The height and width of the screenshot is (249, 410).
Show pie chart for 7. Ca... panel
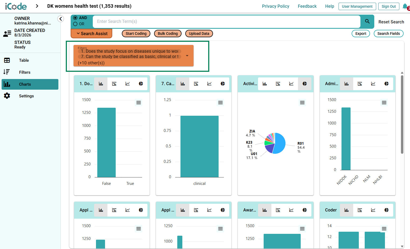(223, 84)
